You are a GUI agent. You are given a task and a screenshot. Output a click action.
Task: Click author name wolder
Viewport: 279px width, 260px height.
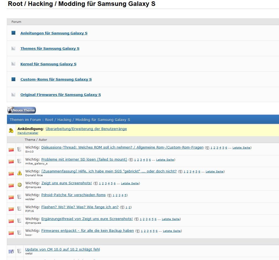coord(30,199)
